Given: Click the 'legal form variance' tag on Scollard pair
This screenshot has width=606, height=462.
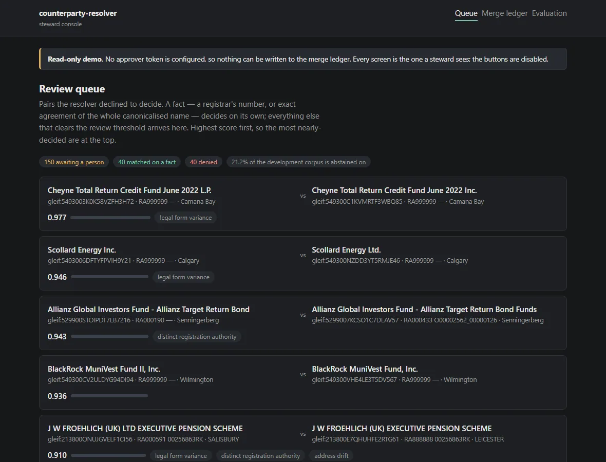Looking at the screenshot, I should [183, 277].
